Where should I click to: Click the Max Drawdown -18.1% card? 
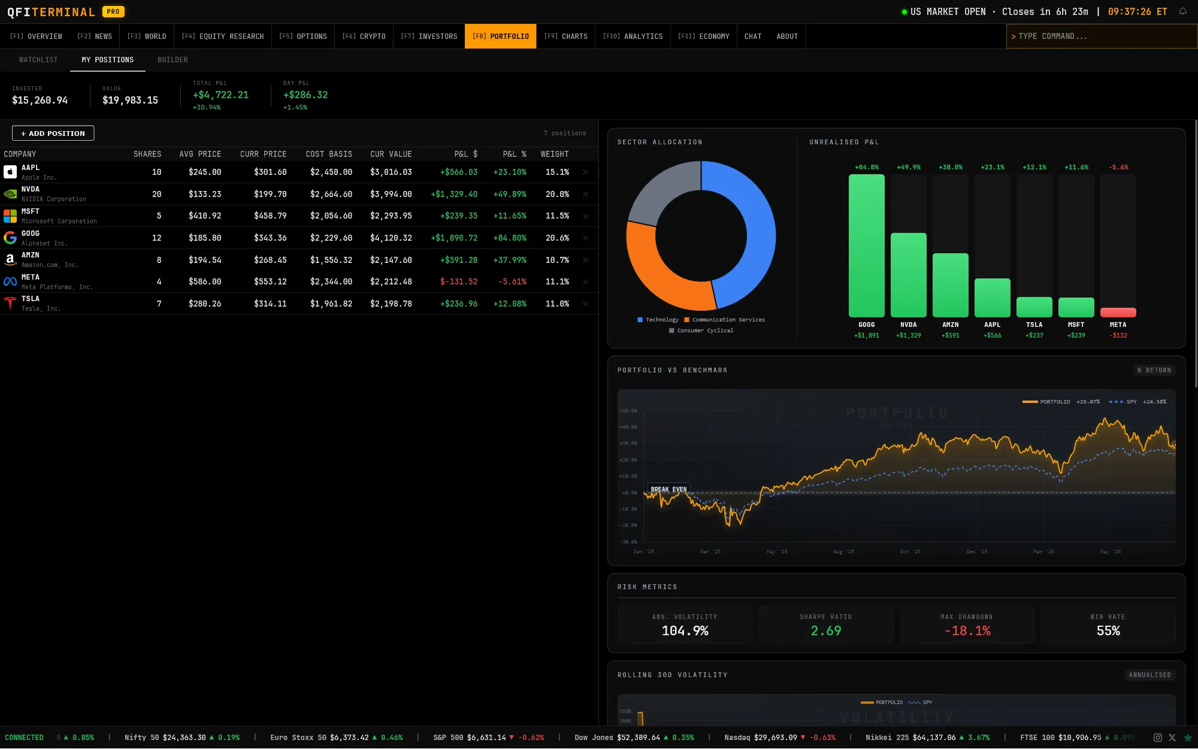click(967, 624)
